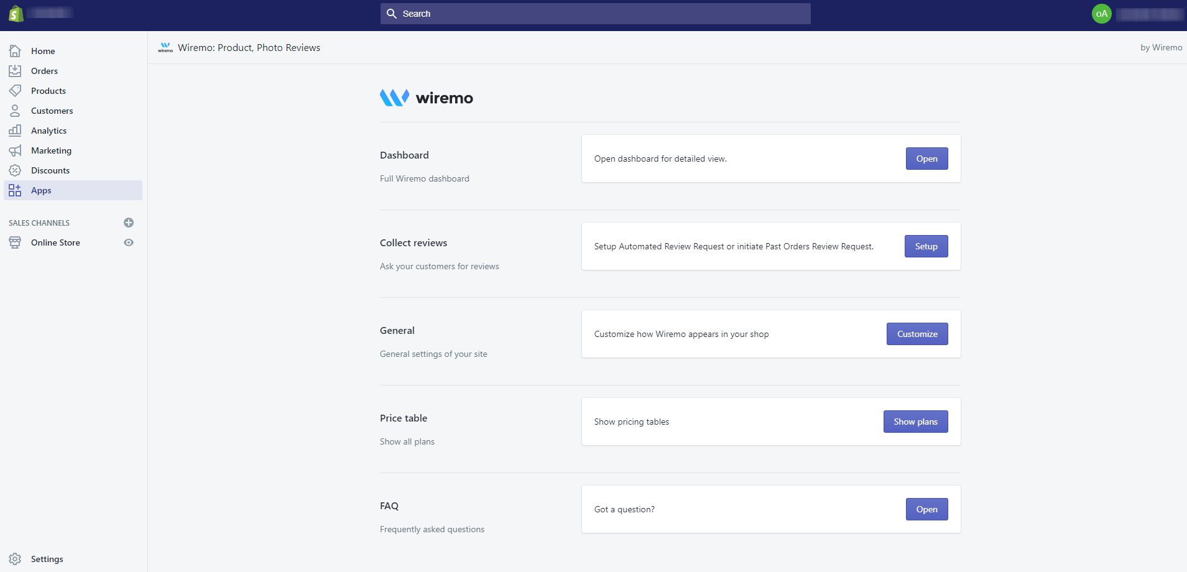This screenshot has height=572, width=1187.
Task: Click Customize how Wiremo appears text
Action: [681, 334]
